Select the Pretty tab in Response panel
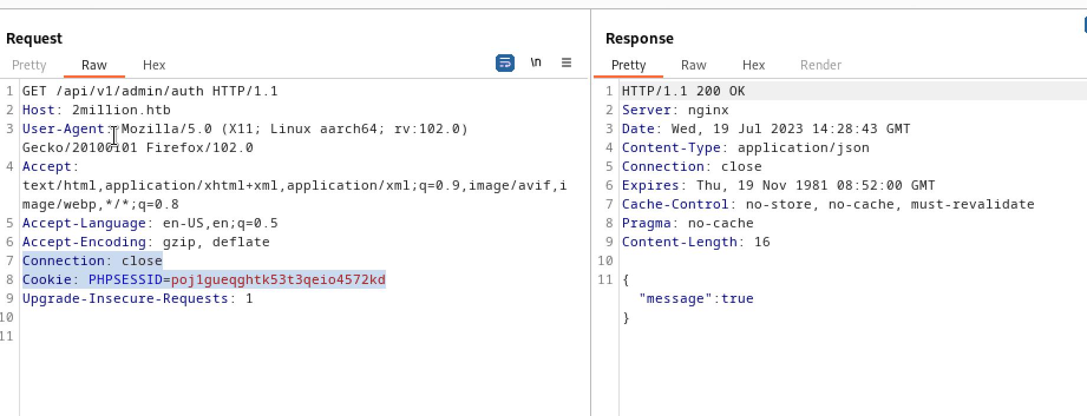 (628, 65)
